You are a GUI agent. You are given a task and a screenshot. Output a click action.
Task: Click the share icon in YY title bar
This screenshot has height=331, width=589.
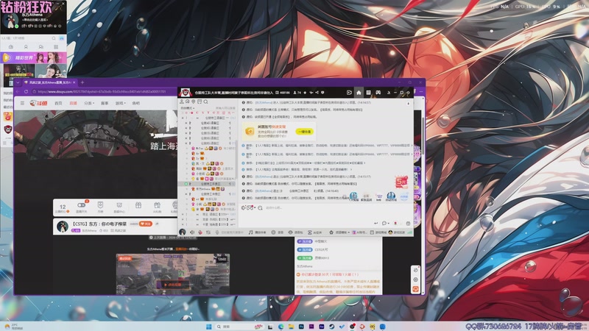[317, 93]
